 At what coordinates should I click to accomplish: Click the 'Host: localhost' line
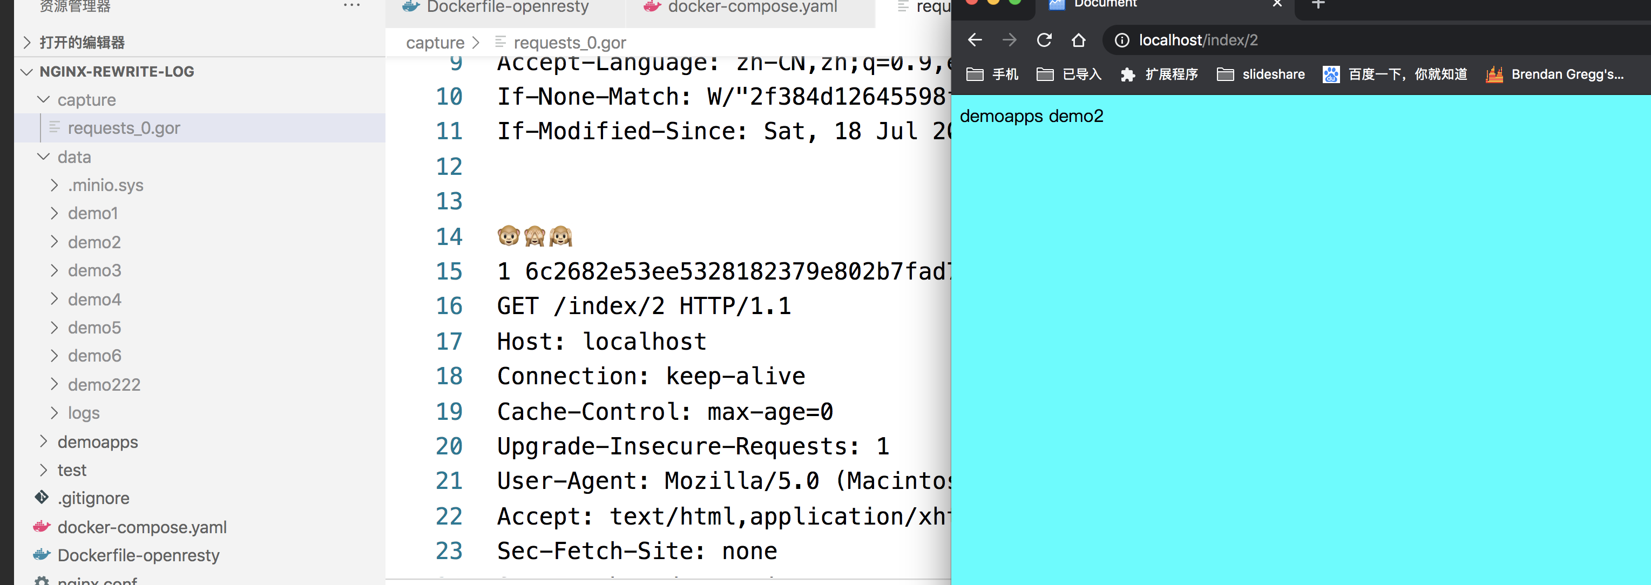click(601, 341)
